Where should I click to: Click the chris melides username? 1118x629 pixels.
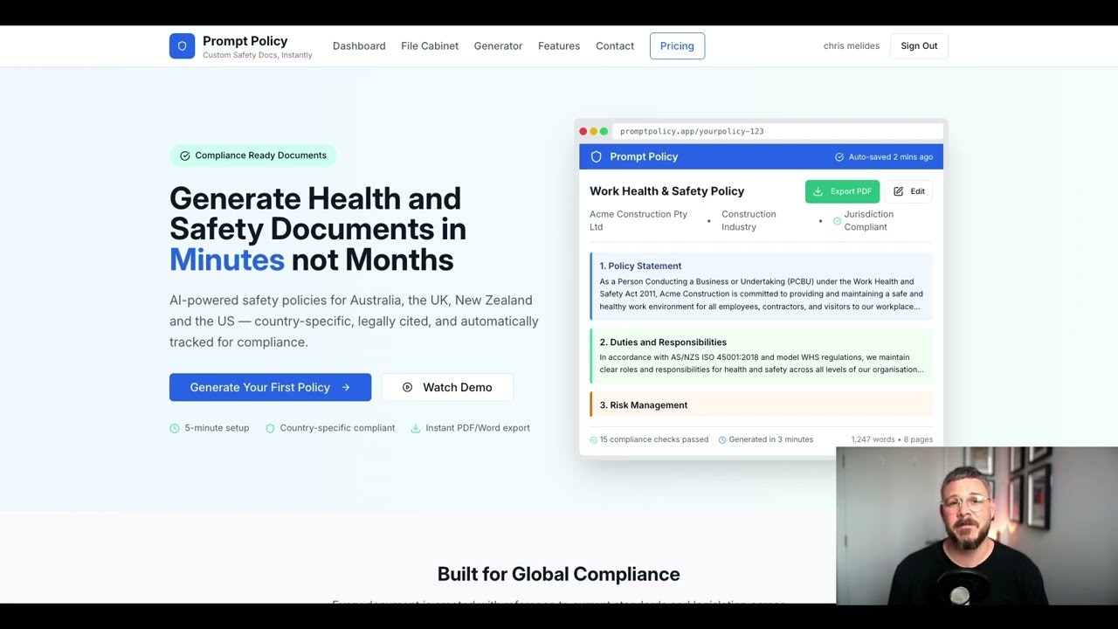(852, 46)
